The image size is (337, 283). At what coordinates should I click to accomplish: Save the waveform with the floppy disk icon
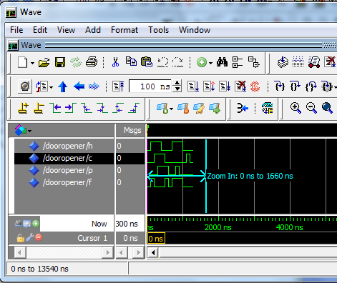point(60,63)
